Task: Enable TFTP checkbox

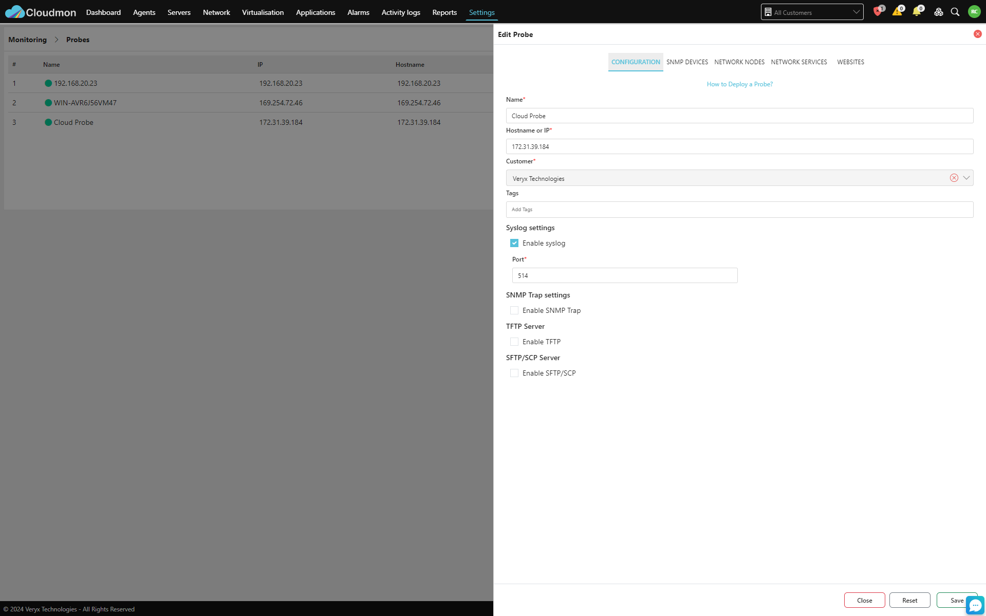Action: tap(514, 342)
